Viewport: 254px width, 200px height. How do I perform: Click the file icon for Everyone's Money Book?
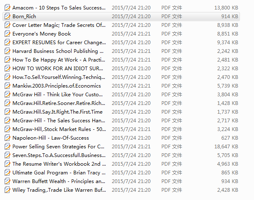click(x=7, y=33)
